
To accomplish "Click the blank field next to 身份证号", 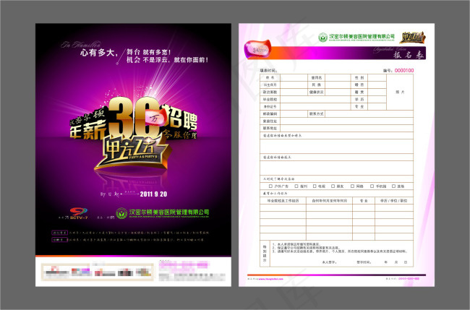I will tap(315, 107).
